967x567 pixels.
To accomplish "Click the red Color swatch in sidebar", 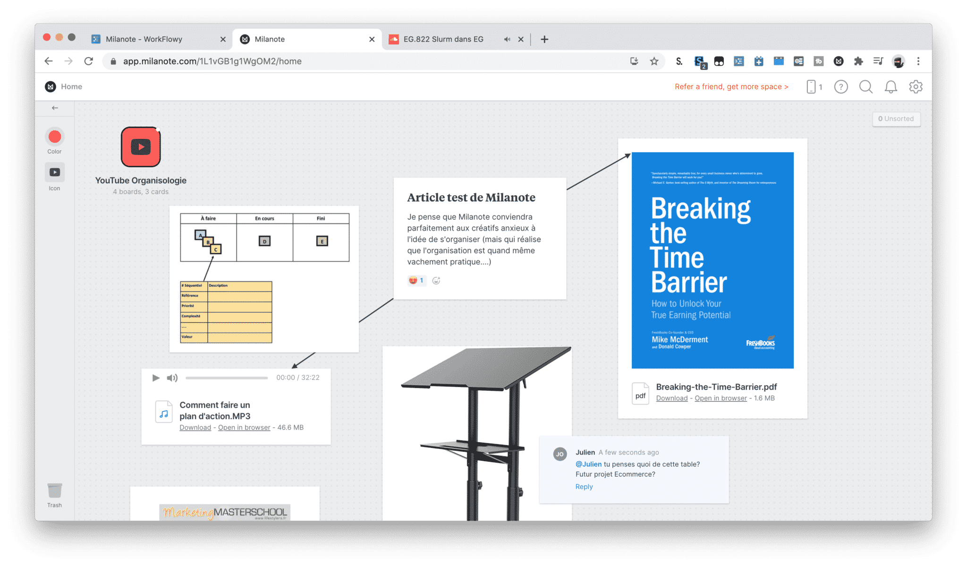I will click(55, 137).
